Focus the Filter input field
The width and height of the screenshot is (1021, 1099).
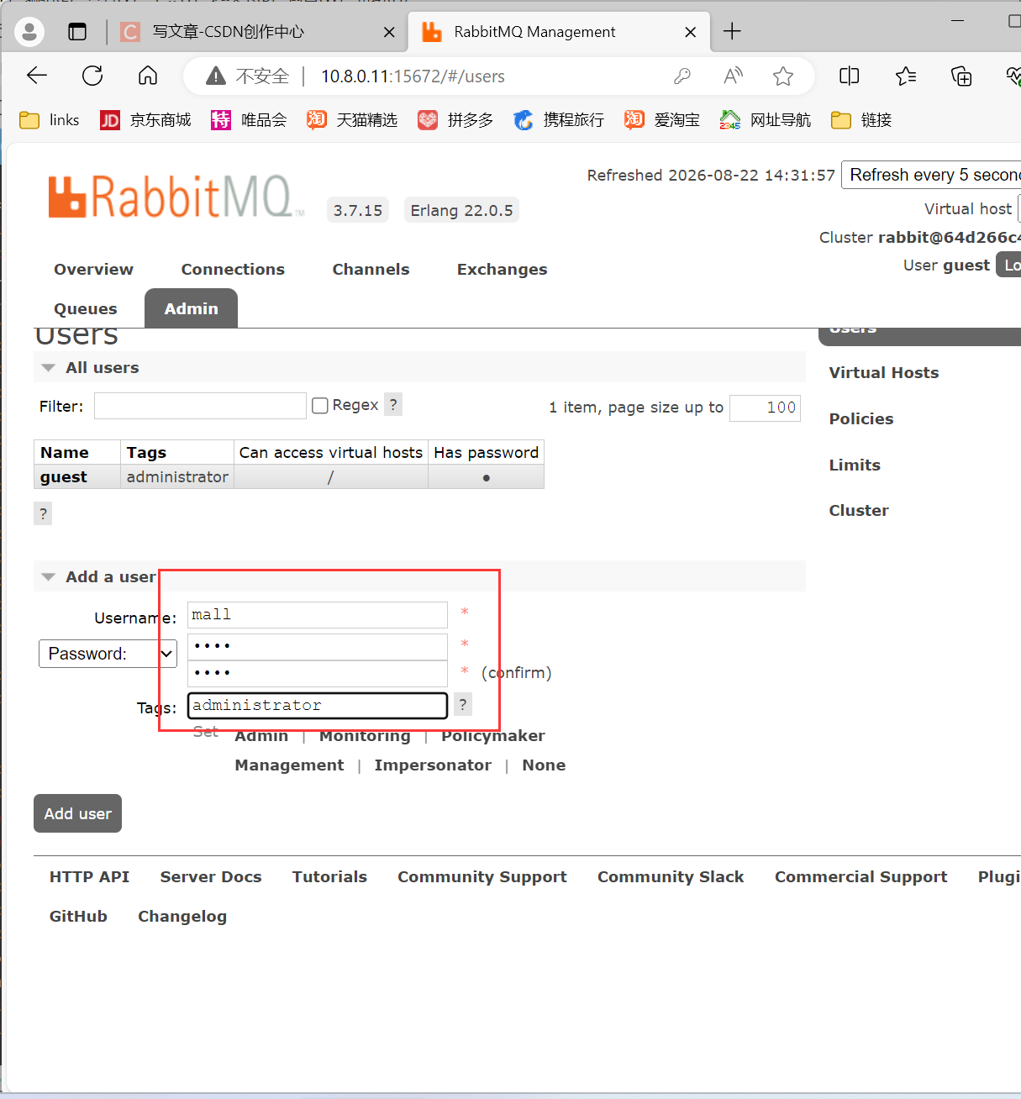[200, 406]
